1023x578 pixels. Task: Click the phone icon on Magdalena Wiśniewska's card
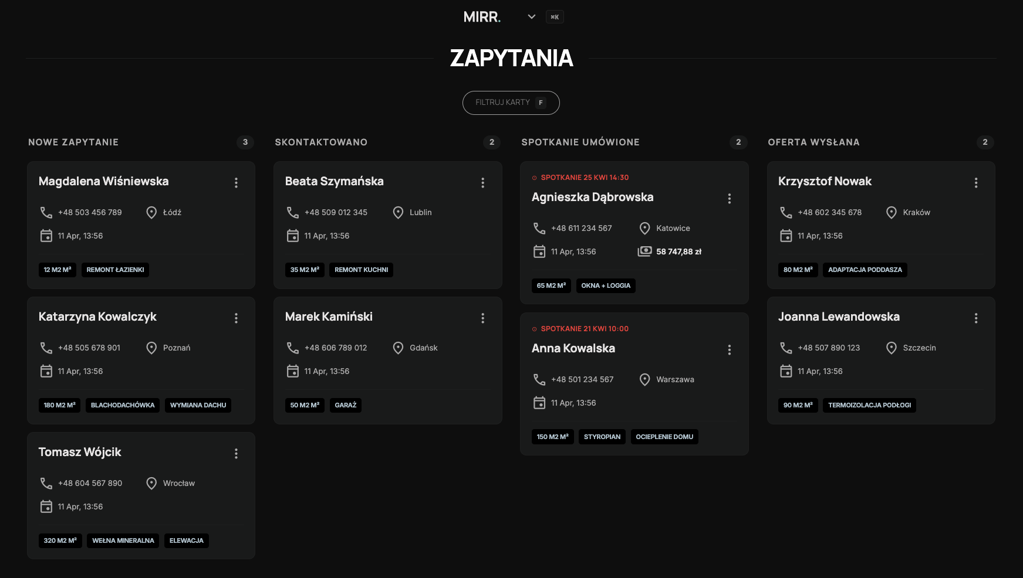point(46,212)
